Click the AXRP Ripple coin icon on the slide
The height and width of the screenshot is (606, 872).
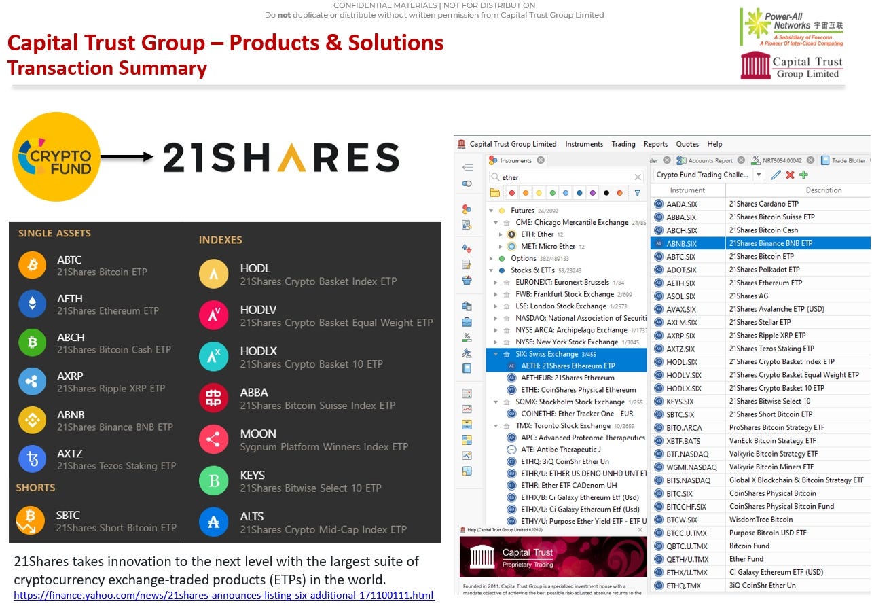point(32,382)
